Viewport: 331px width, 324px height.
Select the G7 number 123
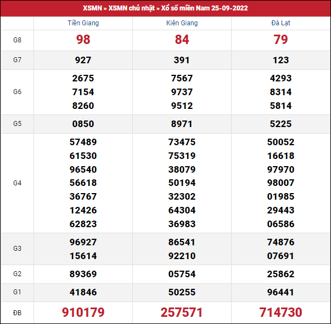[x=280, y=60]
